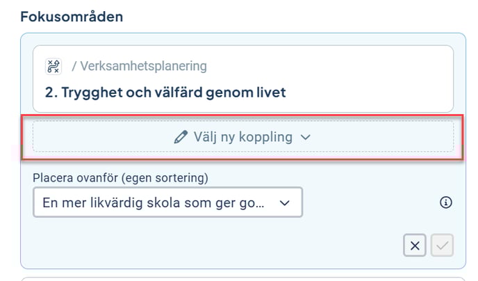478x281 pixels.
Task: Click the Verksamhetsplanering strategy icon
Action: point(53,66)
